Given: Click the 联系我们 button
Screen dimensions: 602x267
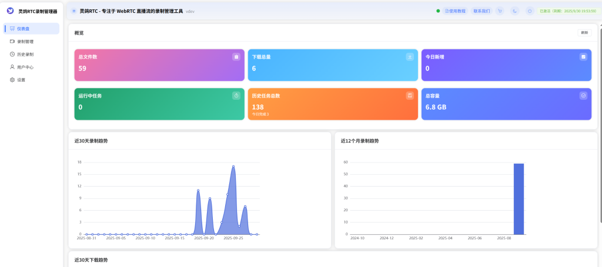Looking at the screenshot, I should [x=481, y=11].
